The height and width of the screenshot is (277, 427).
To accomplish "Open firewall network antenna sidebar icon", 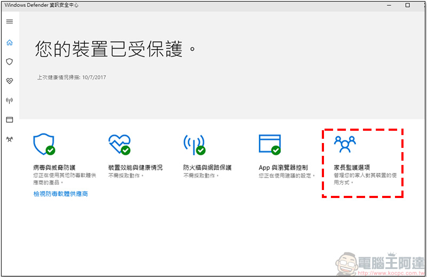I will (10, 100).
